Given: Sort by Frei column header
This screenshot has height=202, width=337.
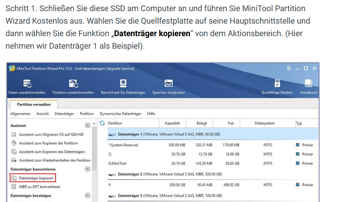Looking at the screenshot, I should point(231,123).
